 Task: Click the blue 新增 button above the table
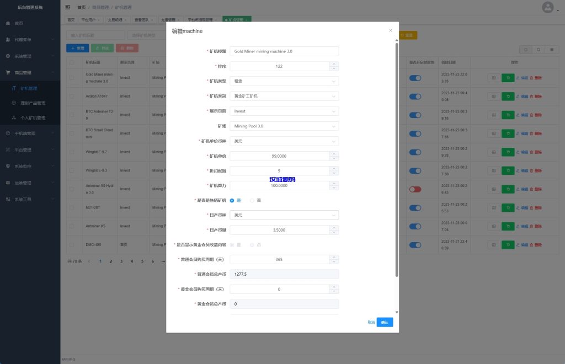(77, 48)
